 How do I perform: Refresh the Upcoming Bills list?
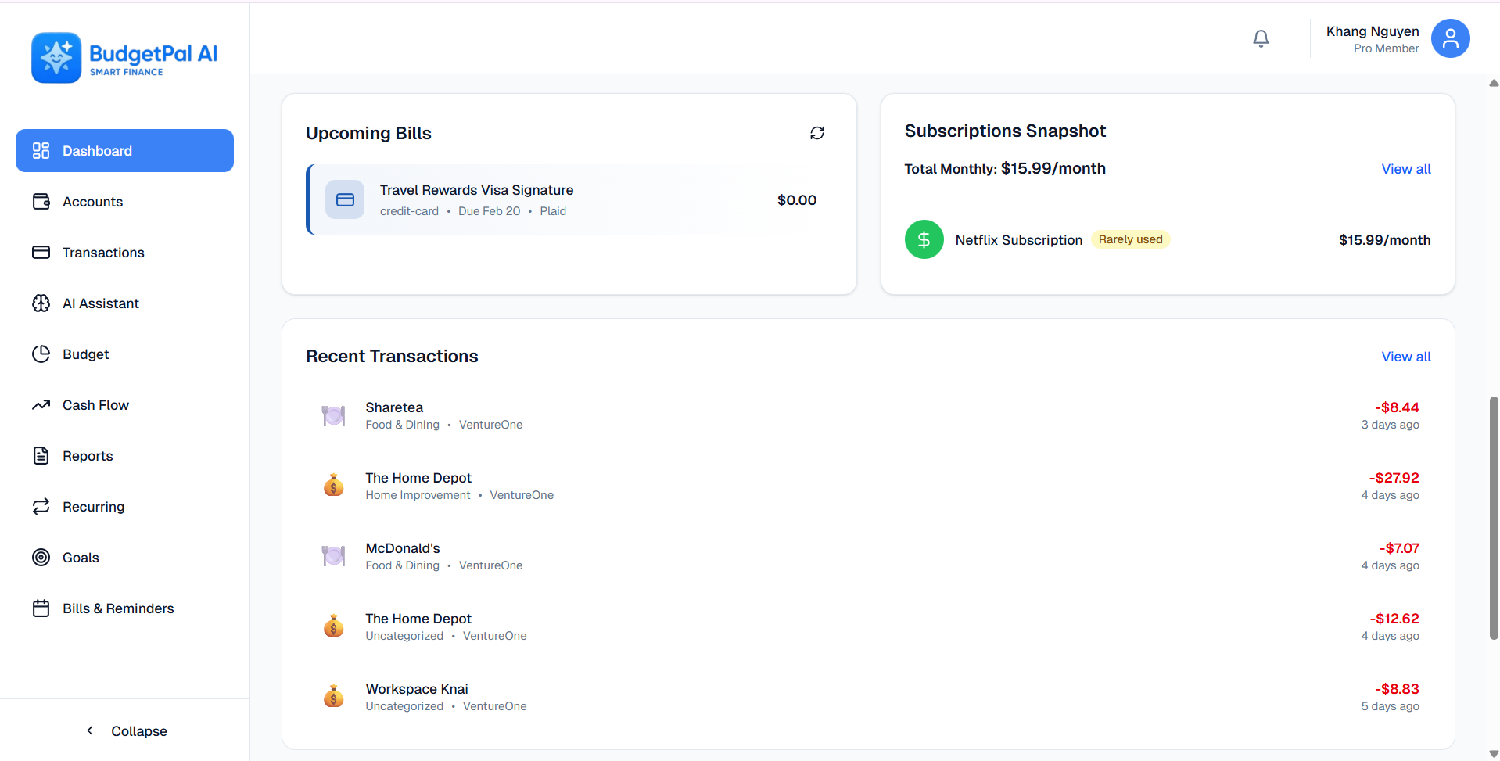pos(816,133)
